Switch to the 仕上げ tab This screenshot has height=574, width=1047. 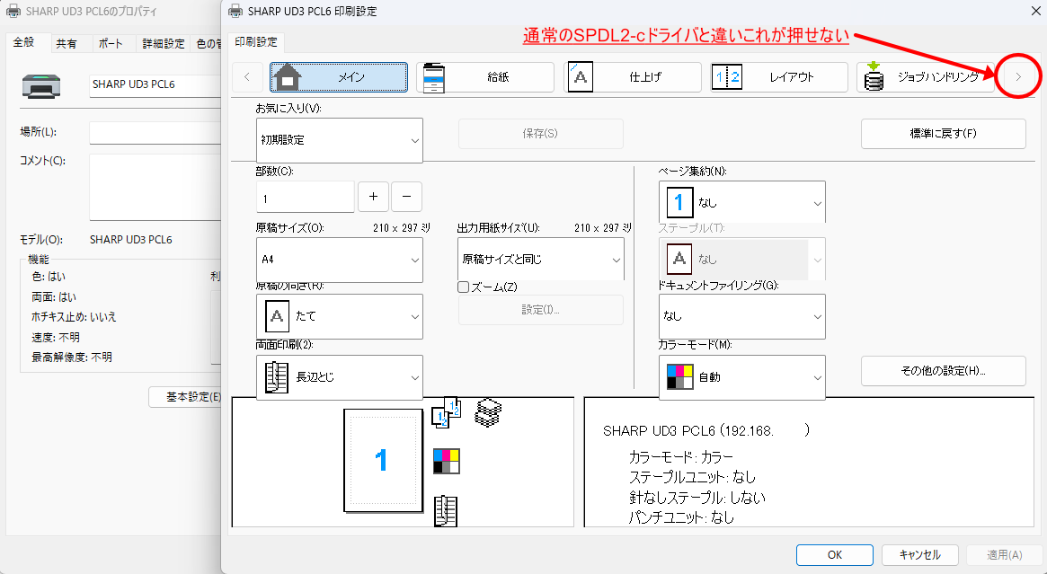click(x=633, y=76)
